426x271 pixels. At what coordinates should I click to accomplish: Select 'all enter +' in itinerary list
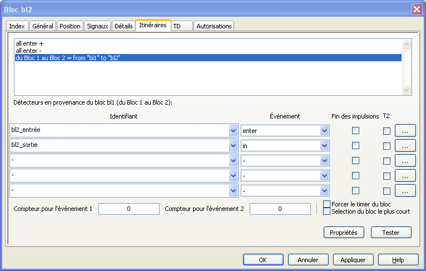(x=30, y=43)
